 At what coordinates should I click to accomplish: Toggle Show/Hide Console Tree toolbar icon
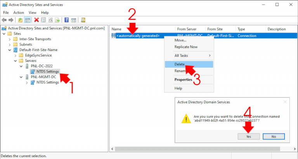tap(28, 20)
